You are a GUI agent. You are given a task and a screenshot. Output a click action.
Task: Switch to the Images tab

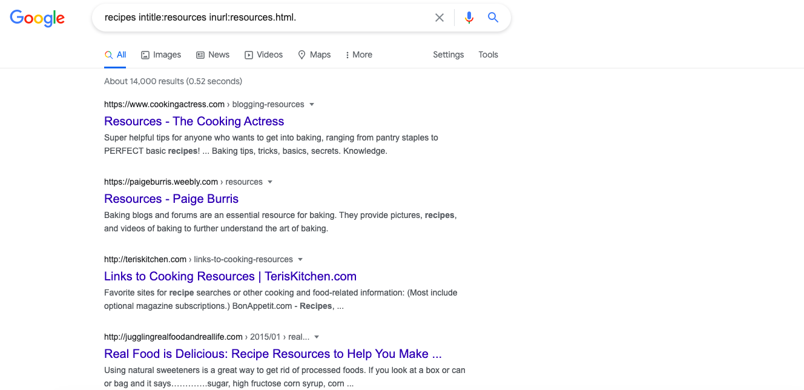point(161,55)
